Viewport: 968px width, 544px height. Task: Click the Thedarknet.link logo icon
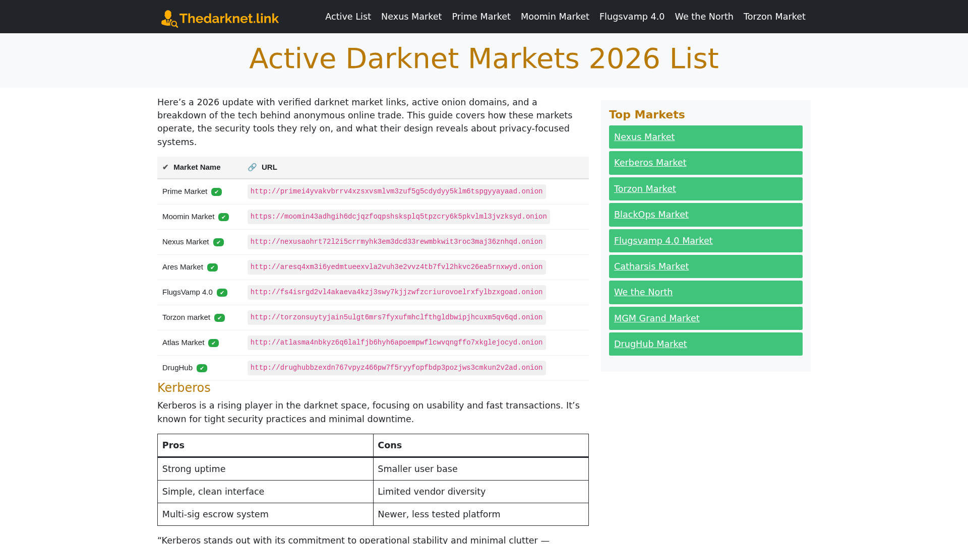(169, 19)
